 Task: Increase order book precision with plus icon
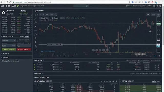coord(104,81)
